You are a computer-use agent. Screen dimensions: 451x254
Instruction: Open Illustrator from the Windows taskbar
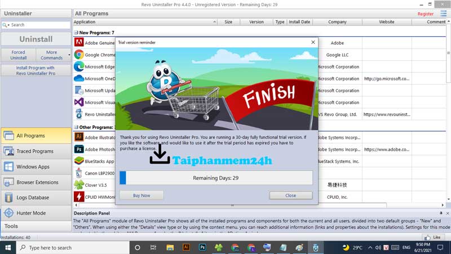click(x=186, y=247)
